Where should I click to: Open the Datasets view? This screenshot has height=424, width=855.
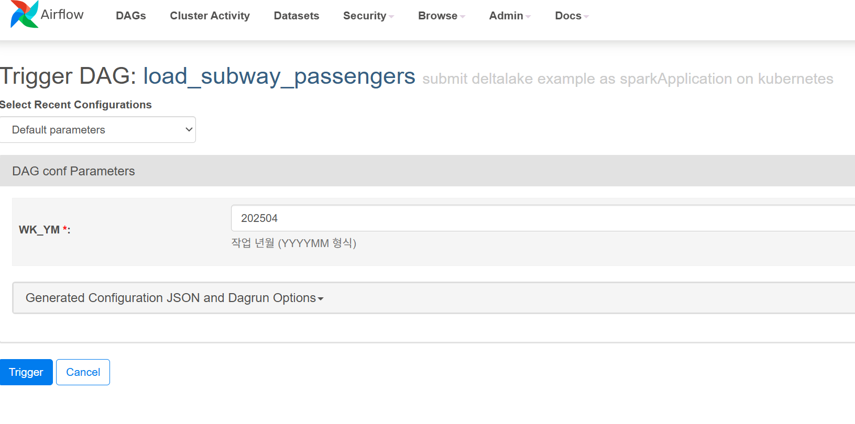coord(297,16)
